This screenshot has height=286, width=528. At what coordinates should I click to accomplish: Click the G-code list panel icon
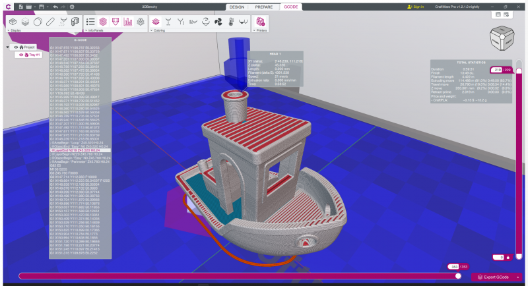coord(90,22)
